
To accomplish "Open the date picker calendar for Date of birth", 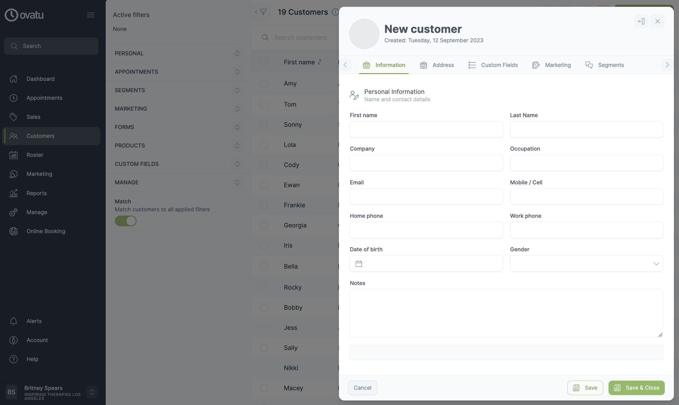I will [358, 263].
